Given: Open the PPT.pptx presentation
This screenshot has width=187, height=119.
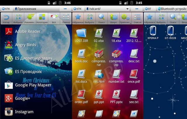Looking at the screenshot, I should [x=116, y=96].
